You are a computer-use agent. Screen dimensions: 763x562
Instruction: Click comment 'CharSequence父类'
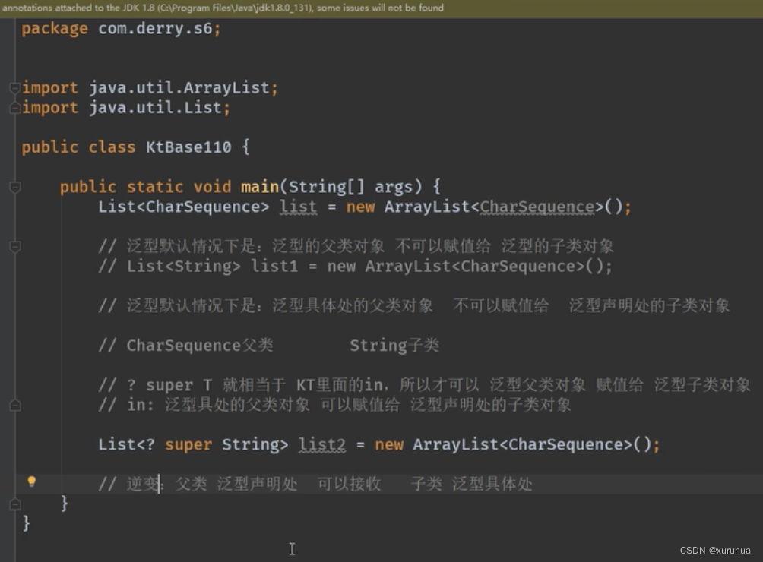200,345
